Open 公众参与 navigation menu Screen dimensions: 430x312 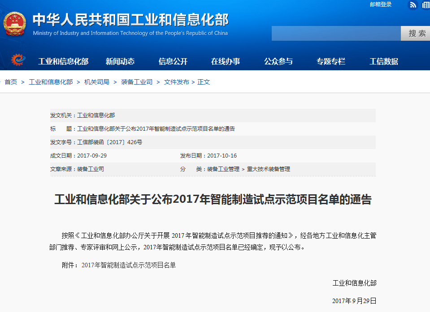pos(278,61)
